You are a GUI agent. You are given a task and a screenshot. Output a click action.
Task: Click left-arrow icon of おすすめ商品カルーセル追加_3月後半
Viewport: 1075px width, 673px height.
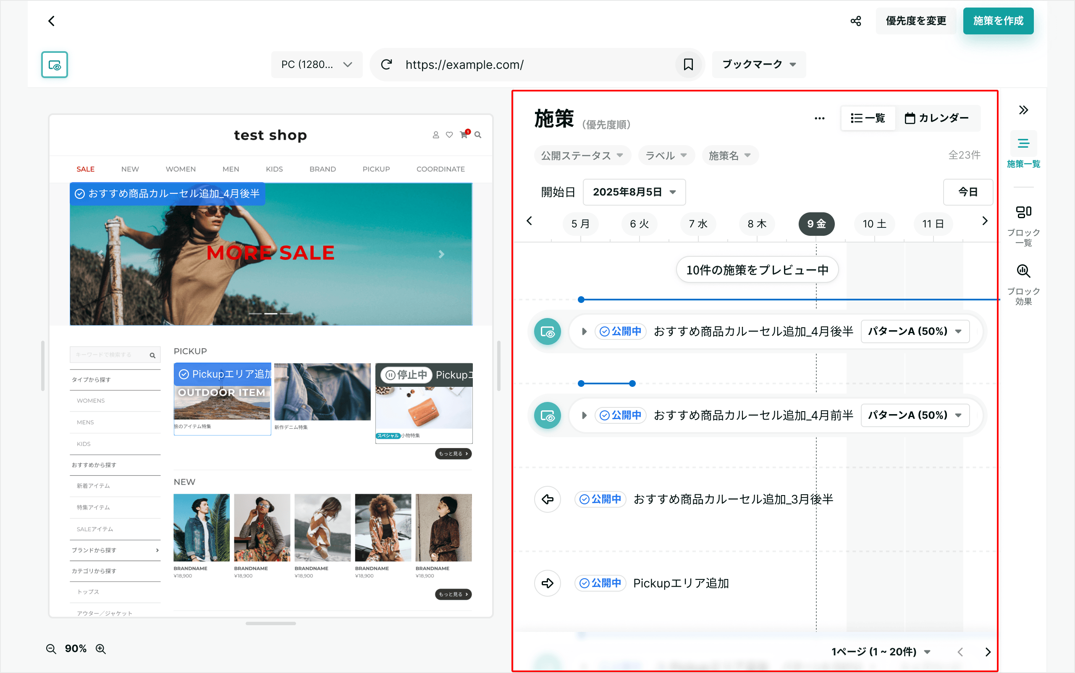(547, 499)
